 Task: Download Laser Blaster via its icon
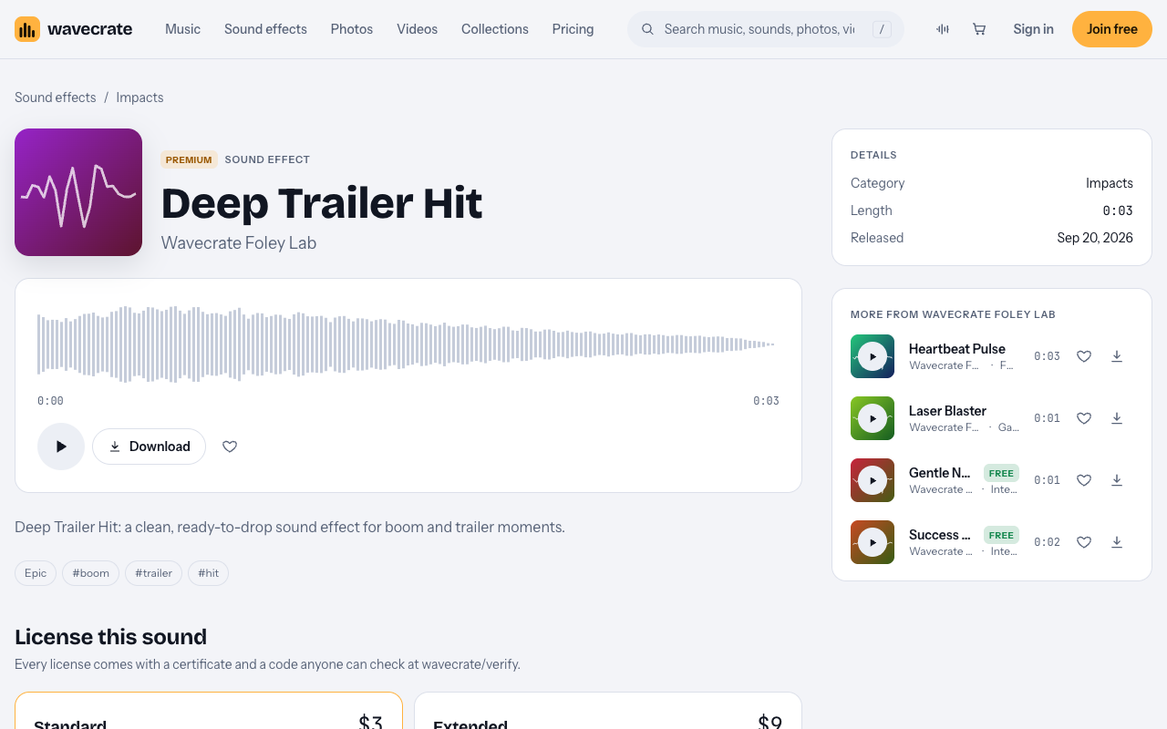tap(1117, 418)
